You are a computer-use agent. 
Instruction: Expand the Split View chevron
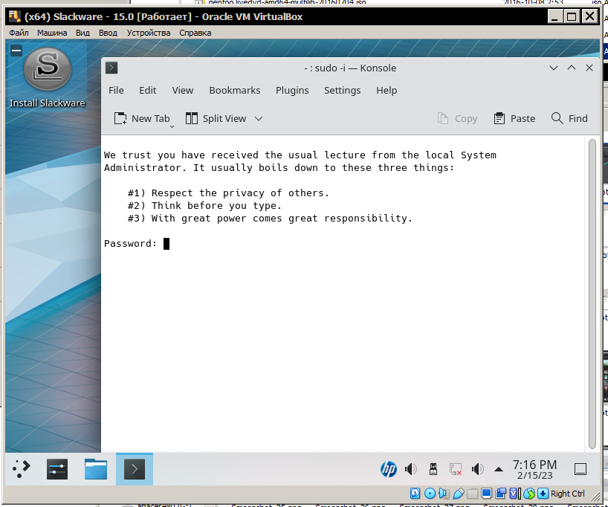click(x=259, y=118)
